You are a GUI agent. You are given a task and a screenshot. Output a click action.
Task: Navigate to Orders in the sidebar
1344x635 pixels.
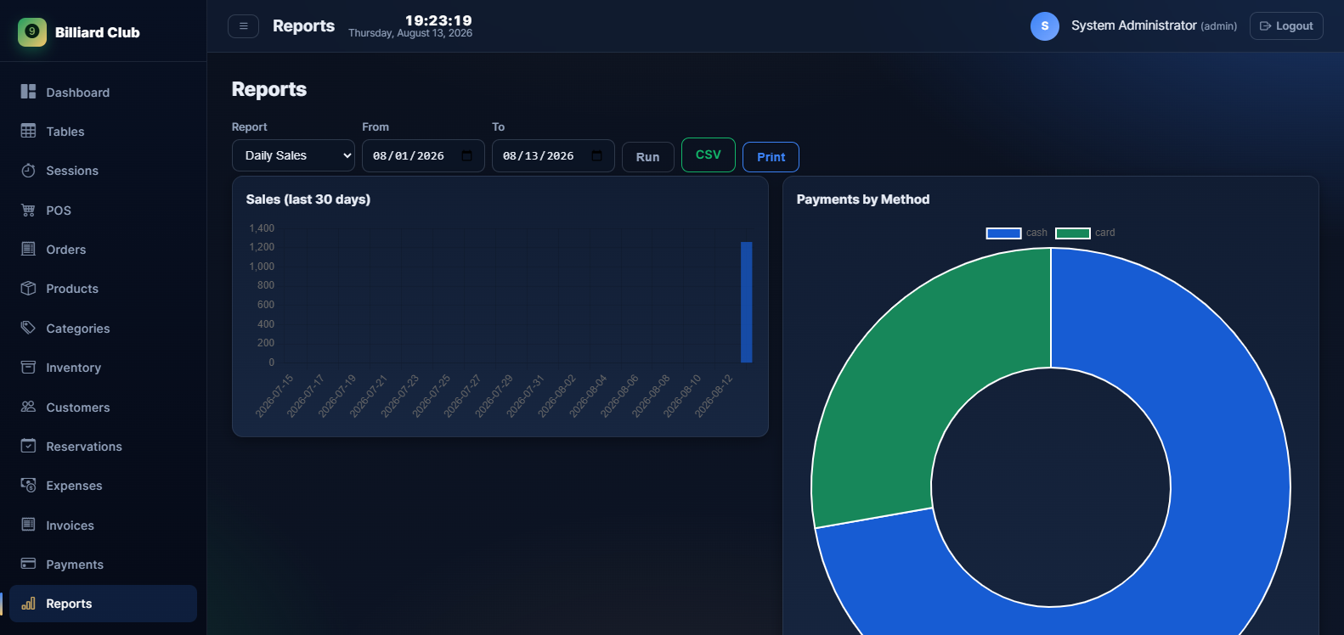tap(103, 249)
